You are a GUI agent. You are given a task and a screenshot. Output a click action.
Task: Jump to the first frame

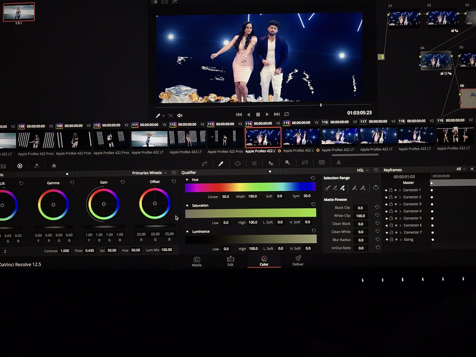pyautogui.click(x=239, y=114)
